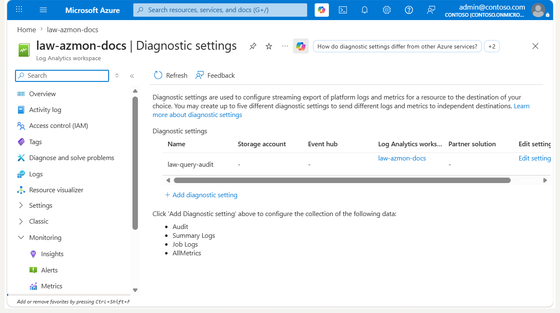Open portal settings gear
Screen dimensions: 560x313
tap(387, 10)
